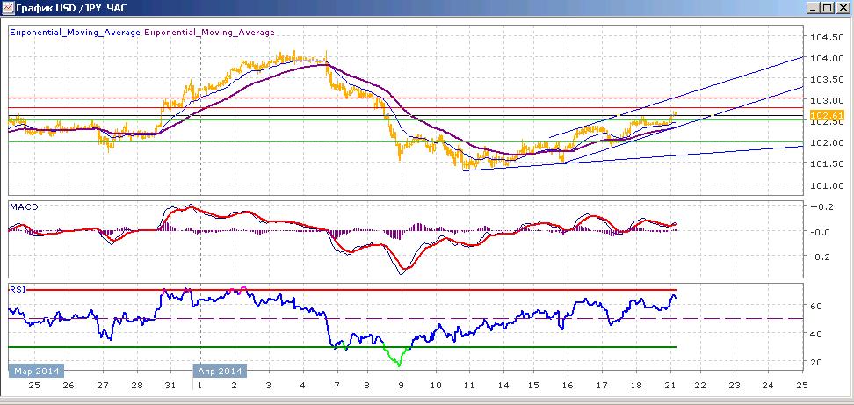This screenshot has width=854, height=405.
Task: Click the Апр 2014 month marker
Action: tap(220, 372)
